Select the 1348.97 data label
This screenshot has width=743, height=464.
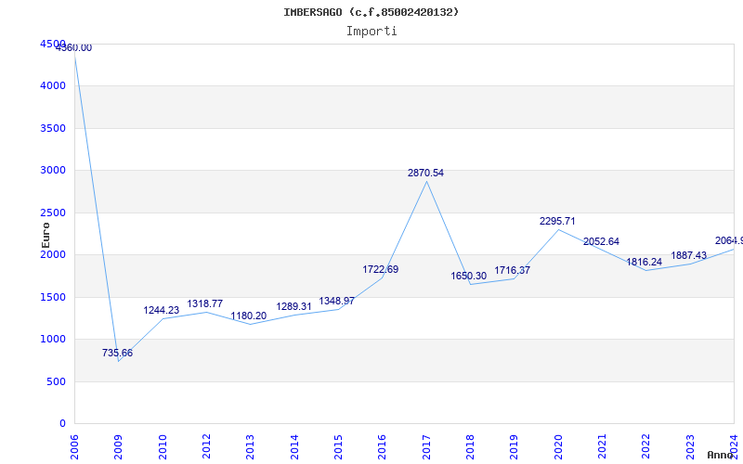336,302
